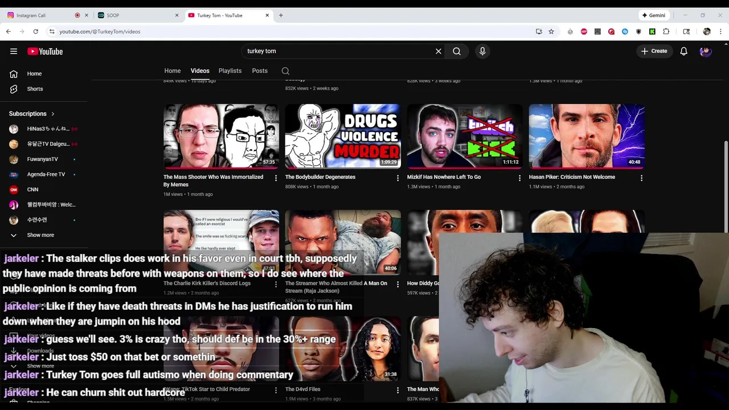Screen dimensions: 729x410
Task: Expand Subscriptions section chevron
Action: click(53, 114)
